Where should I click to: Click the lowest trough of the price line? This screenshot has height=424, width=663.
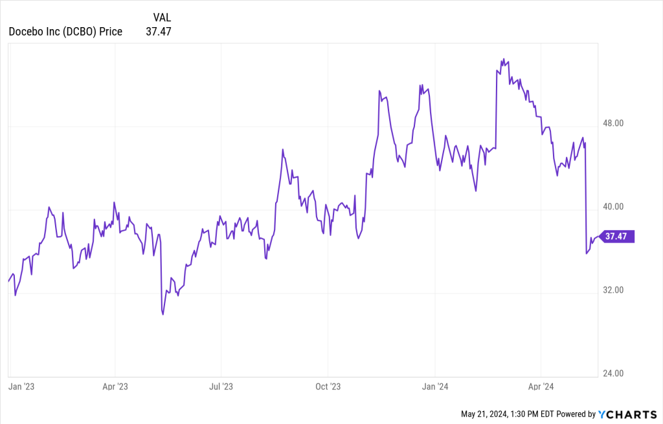point(163,314)
